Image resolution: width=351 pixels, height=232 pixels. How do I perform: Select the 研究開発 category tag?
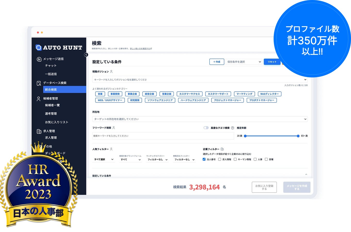pos(135,100)
